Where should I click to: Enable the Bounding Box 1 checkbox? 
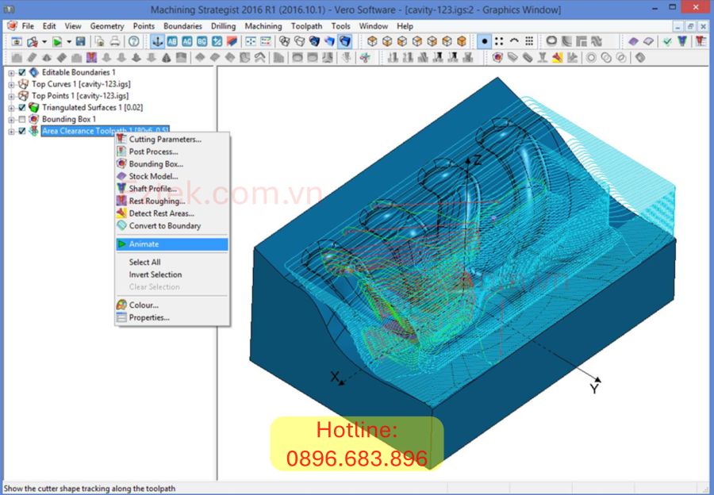click(22, 120)
